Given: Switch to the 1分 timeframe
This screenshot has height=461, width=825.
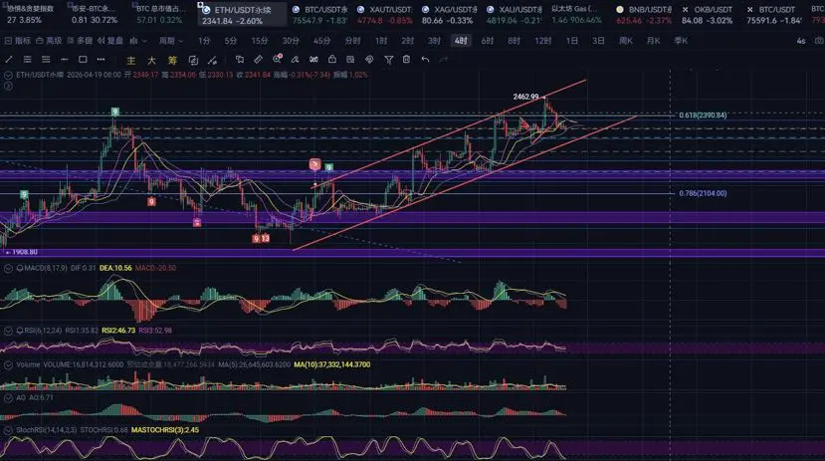Looking at the screenshot, I should tap(204, 41).
